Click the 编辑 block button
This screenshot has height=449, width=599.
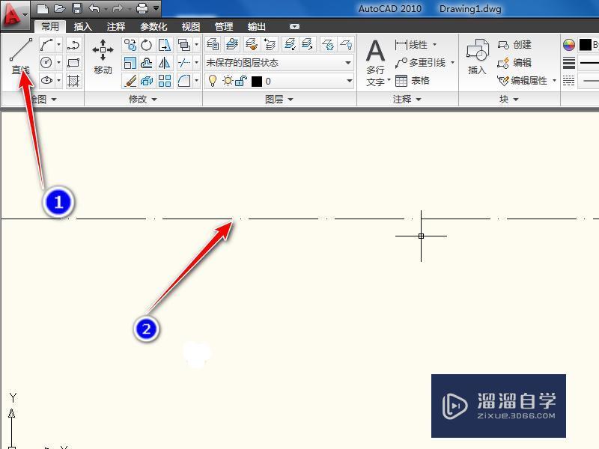514,63
